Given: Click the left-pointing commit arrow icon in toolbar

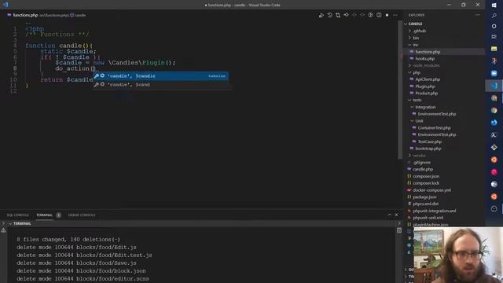Looking at the screenshot, I should click(346, 15).
